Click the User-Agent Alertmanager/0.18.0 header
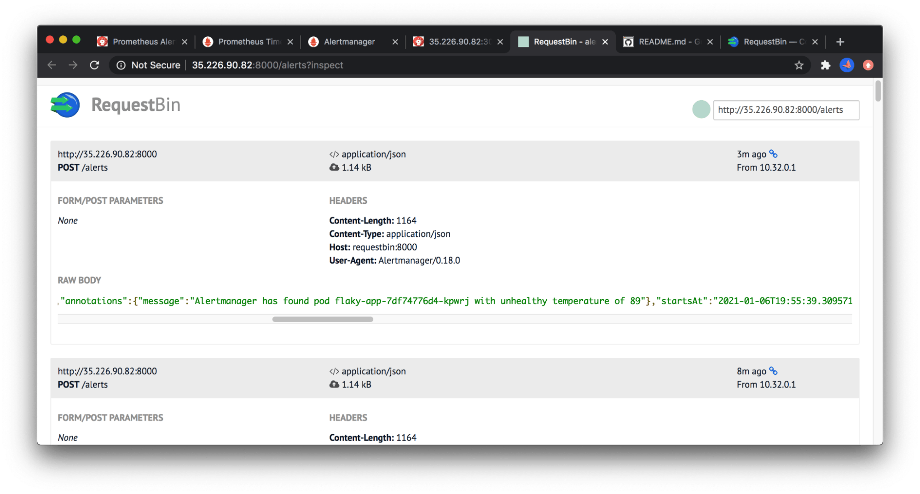Image resolution: width=920 pixels, height=494 pixels. tap(394, 260)
